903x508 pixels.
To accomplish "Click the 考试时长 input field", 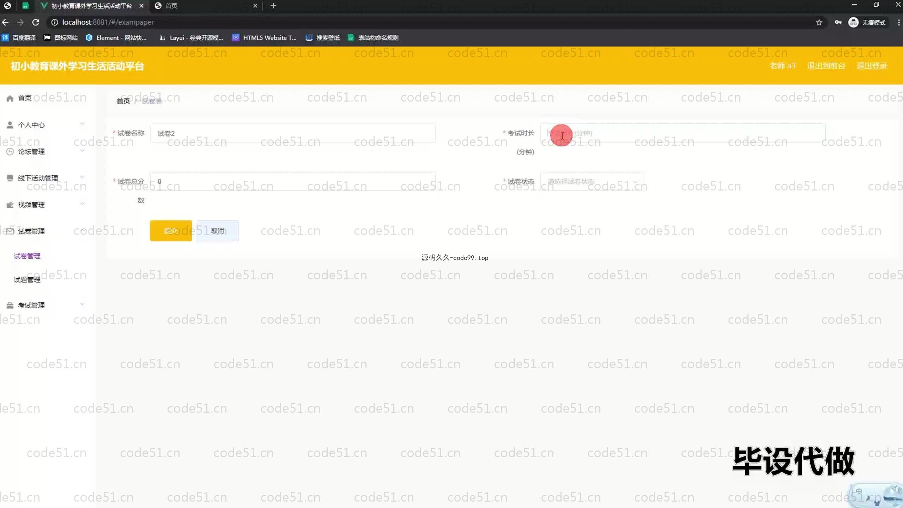I will pyautogui.click(x=683, y=133).
